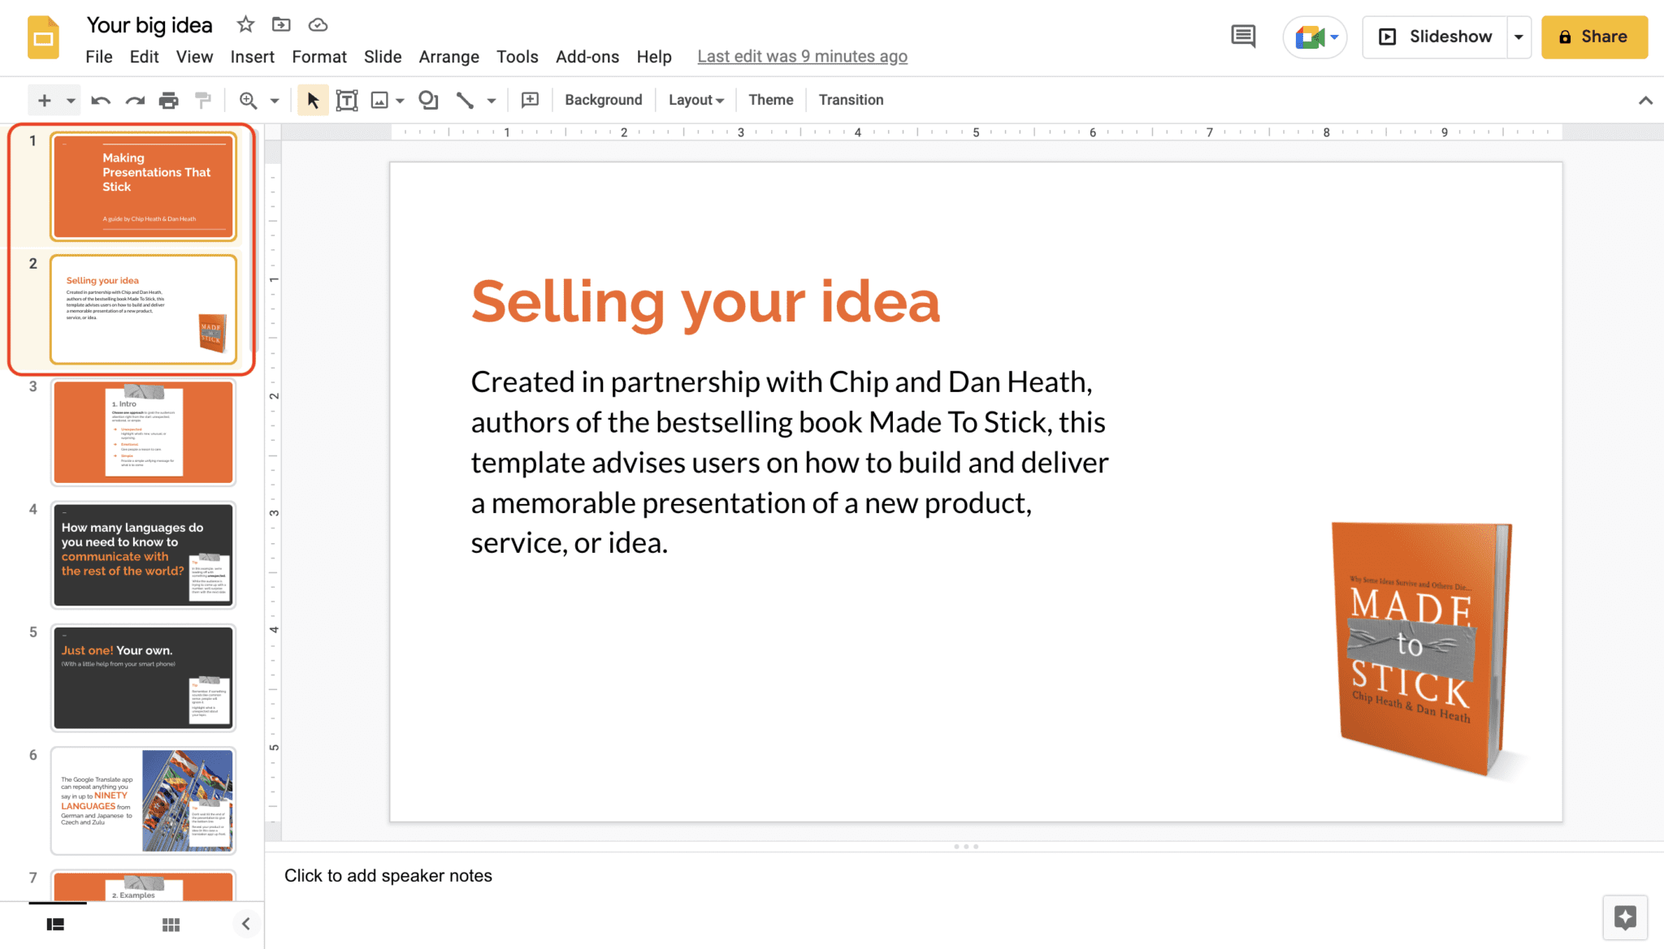
Task: Open the Help menu
Action: [x=654, y=57]
